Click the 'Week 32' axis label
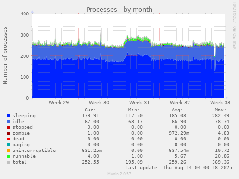The image size is (239, 179). tap(180, 103)
